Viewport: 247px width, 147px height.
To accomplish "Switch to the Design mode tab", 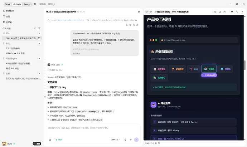I will 27,4.
